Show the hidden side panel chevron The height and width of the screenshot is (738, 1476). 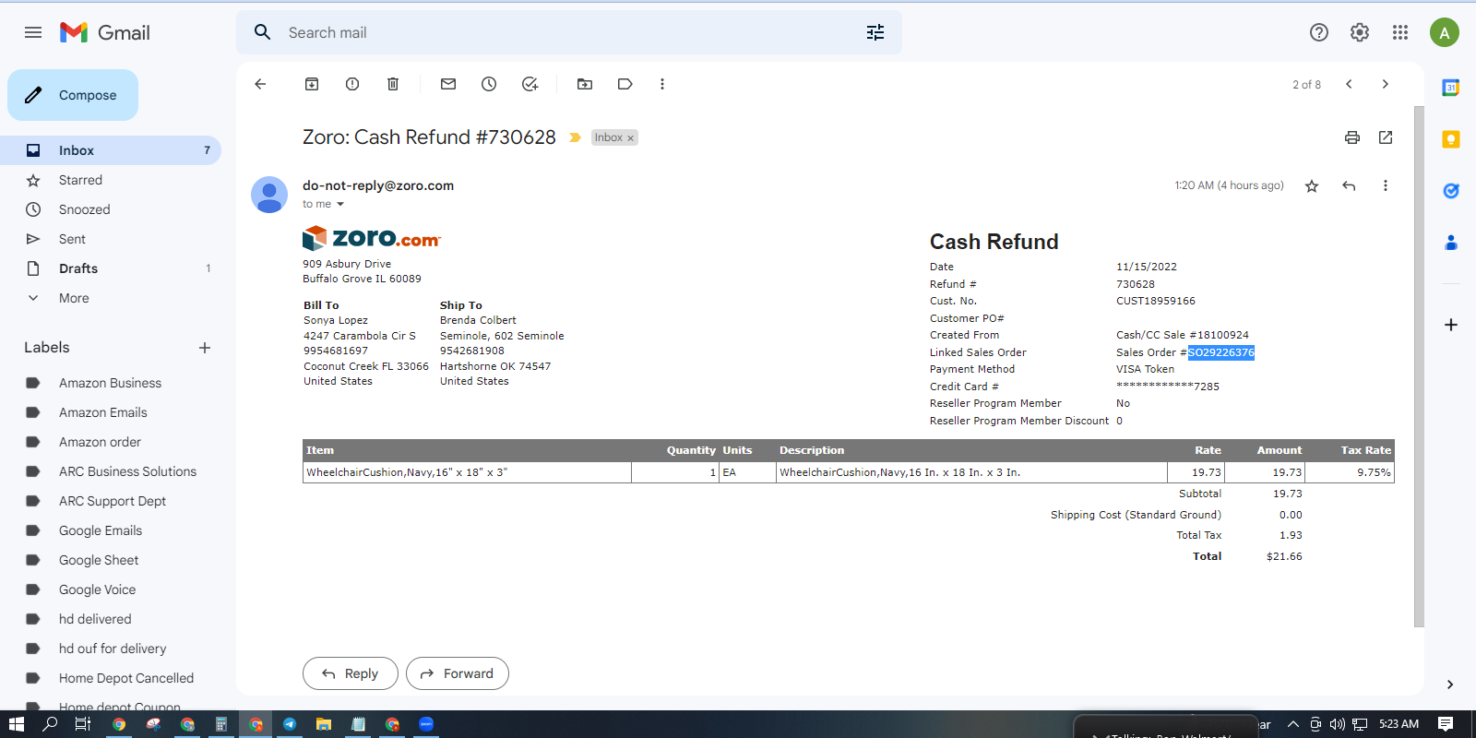[x=1450, y=684]
